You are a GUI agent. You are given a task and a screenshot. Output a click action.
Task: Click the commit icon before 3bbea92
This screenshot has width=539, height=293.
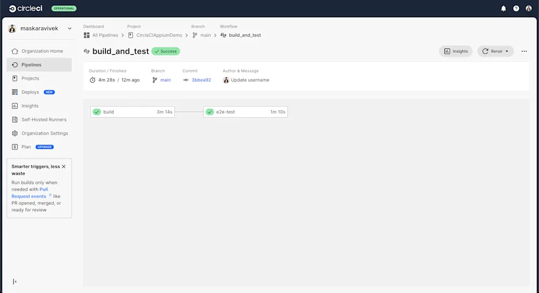click(x=186, y=80)
